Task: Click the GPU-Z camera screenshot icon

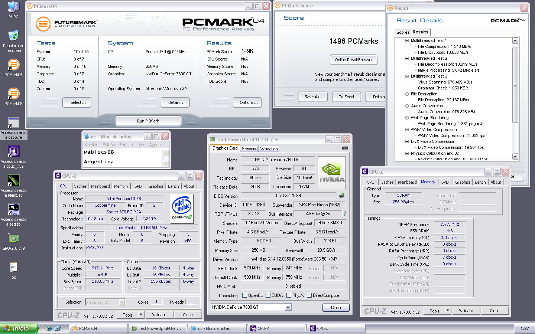Action: click(345, 148)
